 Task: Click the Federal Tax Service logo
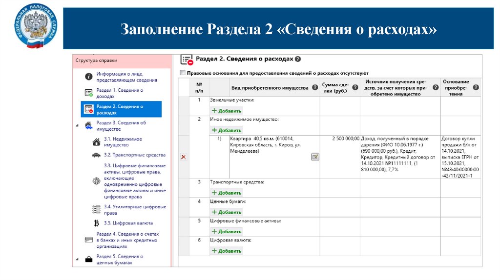(36, 26)
